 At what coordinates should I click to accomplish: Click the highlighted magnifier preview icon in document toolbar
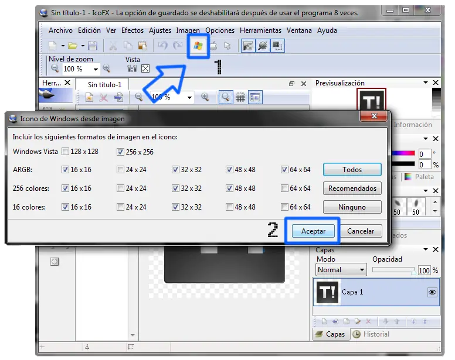[x=226, y=97]
